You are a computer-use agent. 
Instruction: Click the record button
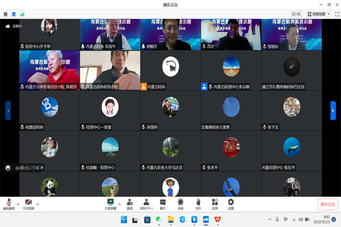point(180,203)
